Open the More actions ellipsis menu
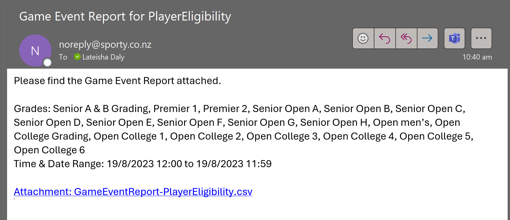Image resolution: width=510 pixels, height=220 pixels. click(x=481, y=38)
